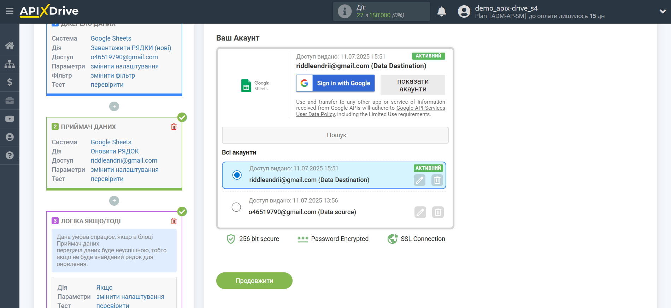Open the YouTube video sidebar icon
Image resolution: width=671 pixels, height=308 pixels.
(x=10, y=119)
